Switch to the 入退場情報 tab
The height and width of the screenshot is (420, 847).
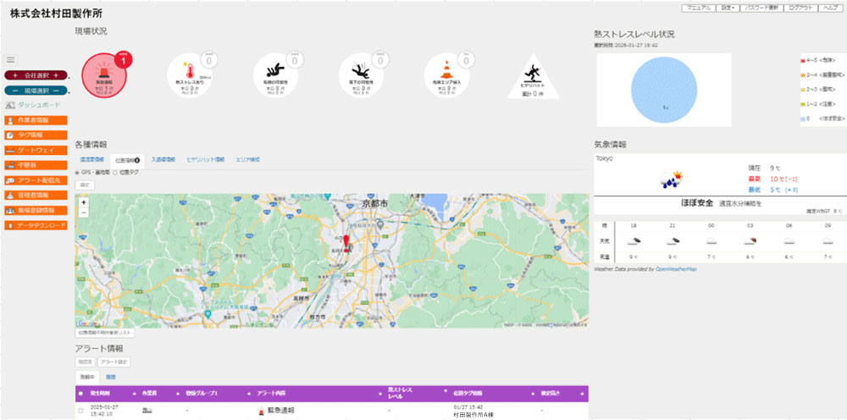(163, 159)
